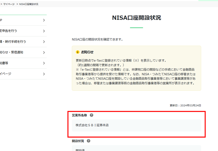Click NISA口座開設状況 in the breadcrumb trail
Viewport: 218px width, 151px height.
coord(29,4)
